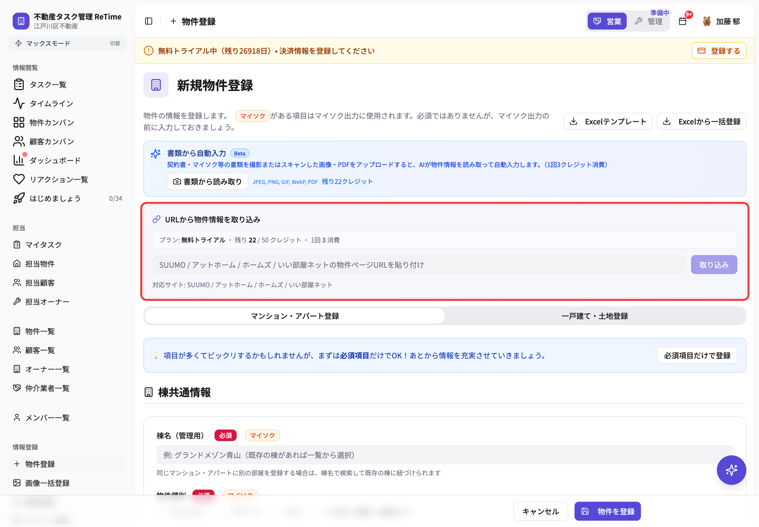Viewport: 759px width, 527px height.
Task: Go to 担当物件
Action: tap(67, 264)
